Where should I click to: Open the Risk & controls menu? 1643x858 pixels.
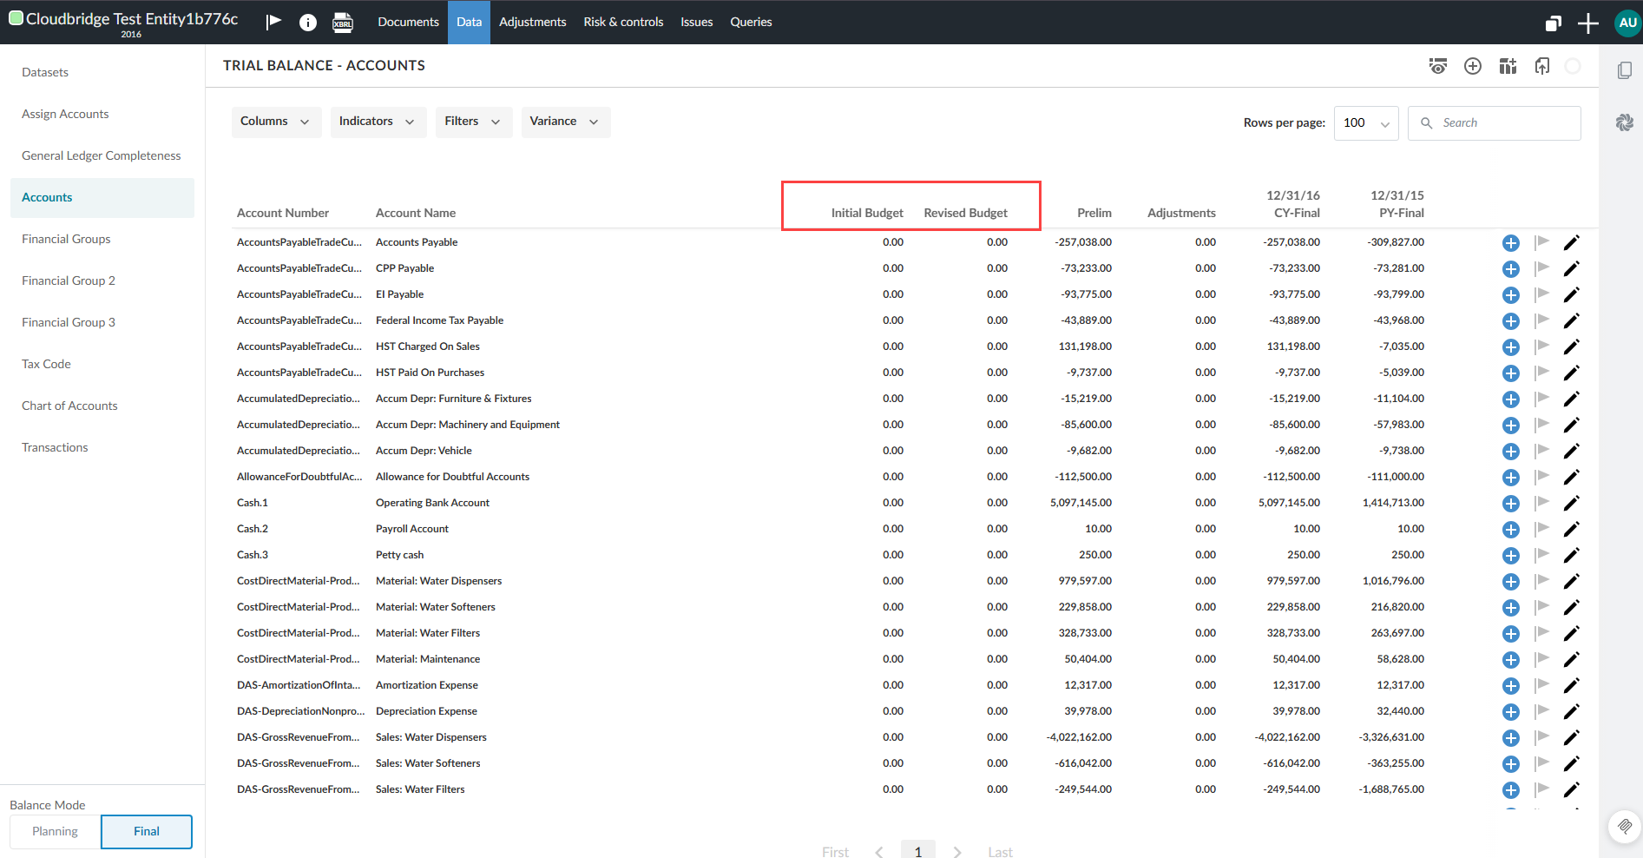623,23
